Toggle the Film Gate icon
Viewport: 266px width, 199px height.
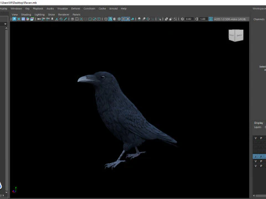click(76, 19)
